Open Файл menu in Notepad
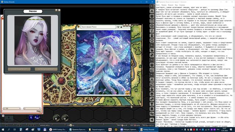The height and width of the screenshot is (132, 235). pyautogui.click(x=158, y=5)
